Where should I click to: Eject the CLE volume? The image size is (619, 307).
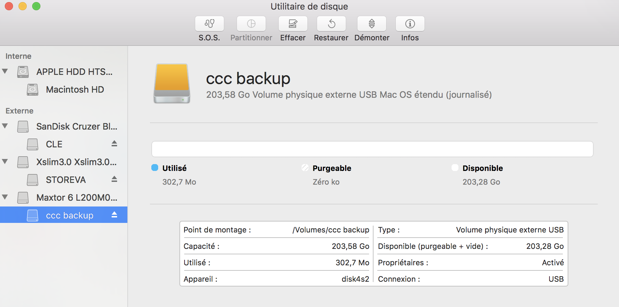click(114, 144)
